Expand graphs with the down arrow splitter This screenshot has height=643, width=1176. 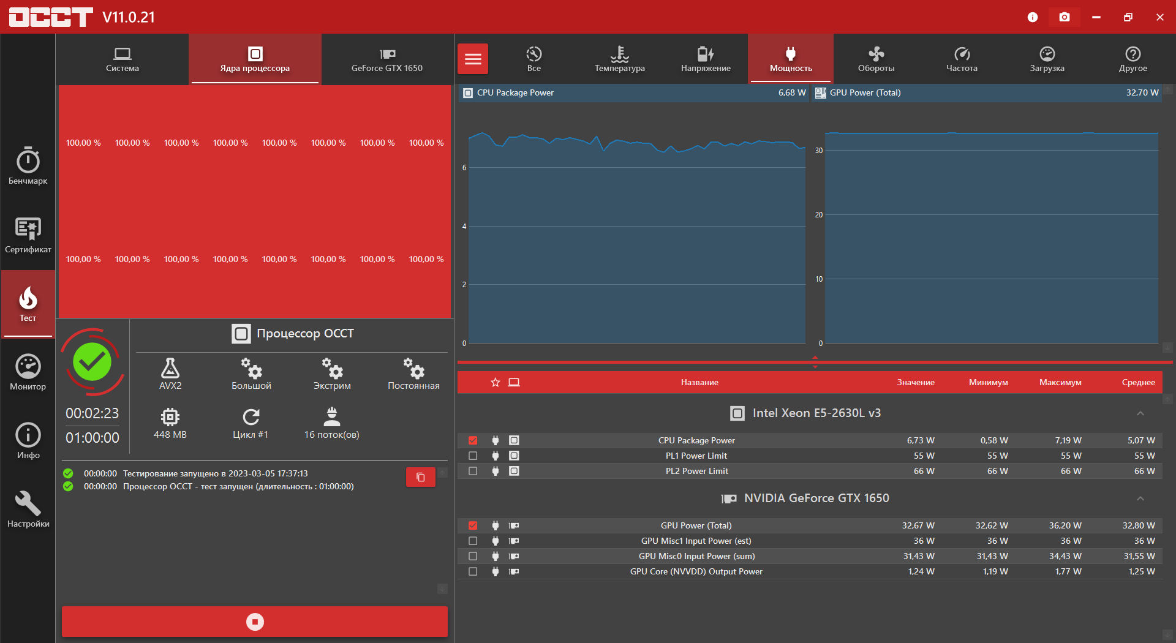tap(815, 367)
